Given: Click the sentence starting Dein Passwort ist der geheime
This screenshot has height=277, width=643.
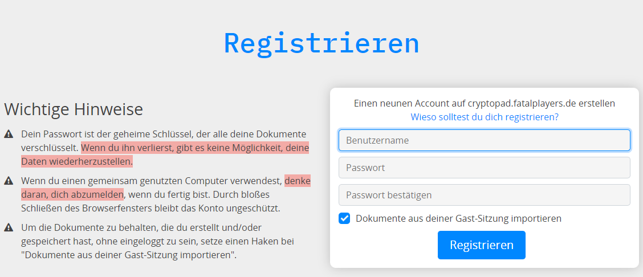Looking at the screenshot, I should click(164, 141).
